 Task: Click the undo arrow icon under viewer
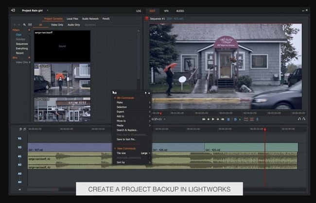[299, 119]
